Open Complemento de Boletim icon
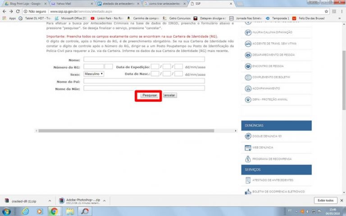This screenshot has height=216, width=346. (248, 77)
